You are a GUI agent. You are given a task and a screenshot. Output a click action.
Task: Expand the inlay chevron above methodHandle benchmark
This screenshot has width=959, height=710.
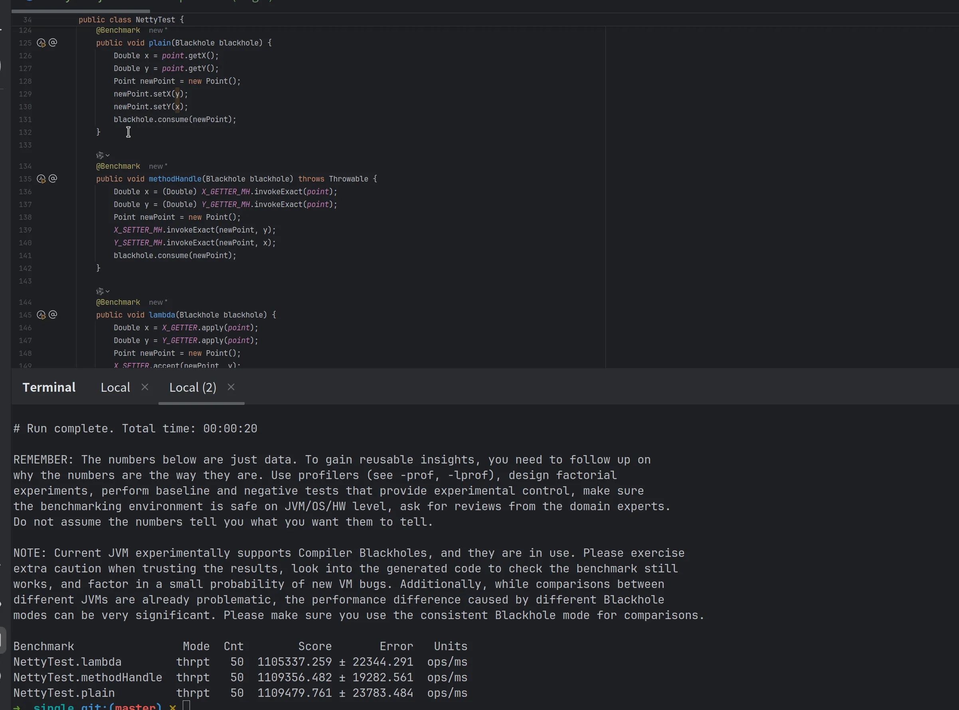point(107,156)
